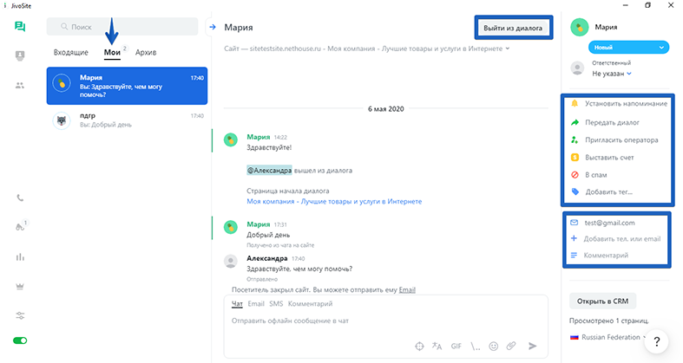Click the crosshair pointer icon in the message toolbar

tap(419, 346)
